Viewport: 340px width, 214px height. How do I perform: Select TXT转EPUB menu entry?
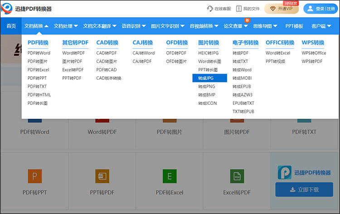pyautogui.click(x=243, y=112)
